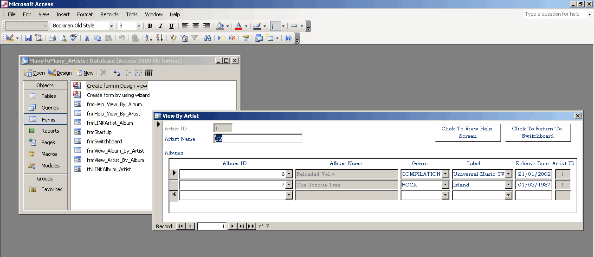
Task: Click the Print icon in toolbar
Action: click(x=52, y=39)
